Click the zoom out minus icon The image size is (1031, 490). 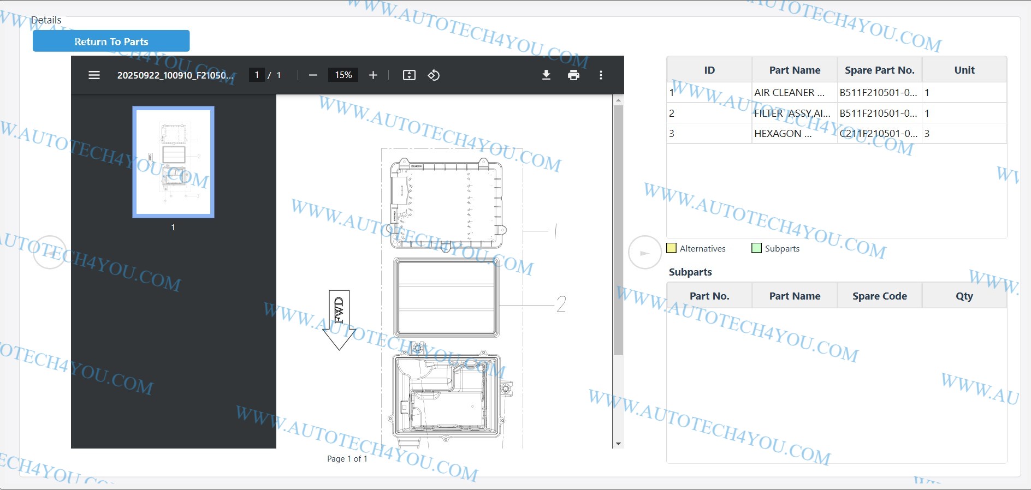tap(313, 75)
